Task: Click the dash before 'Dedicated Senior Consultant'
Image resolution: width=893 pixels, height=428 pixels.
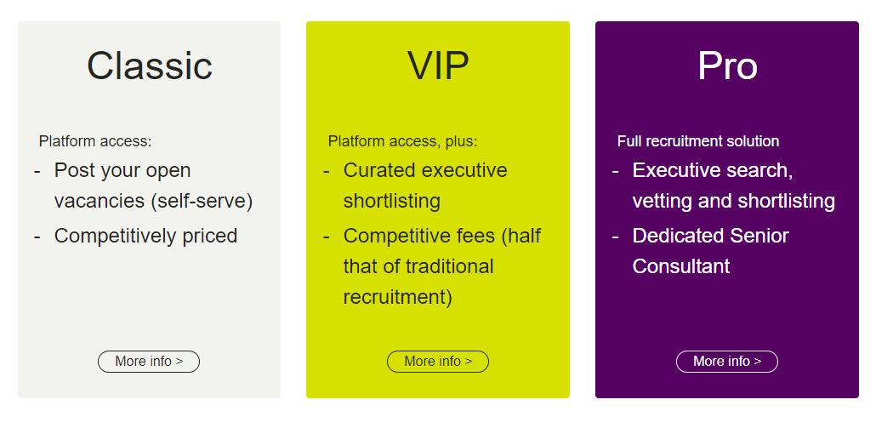Action: click(616, 237)
